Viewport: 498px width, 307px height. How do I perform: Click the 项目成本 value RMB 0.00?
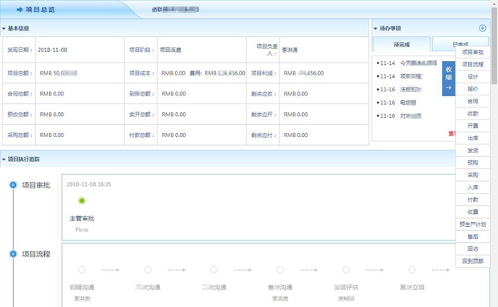click(173, 73)
